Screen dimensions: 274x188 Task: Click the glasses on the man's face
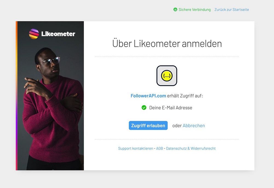pos(51,61)
